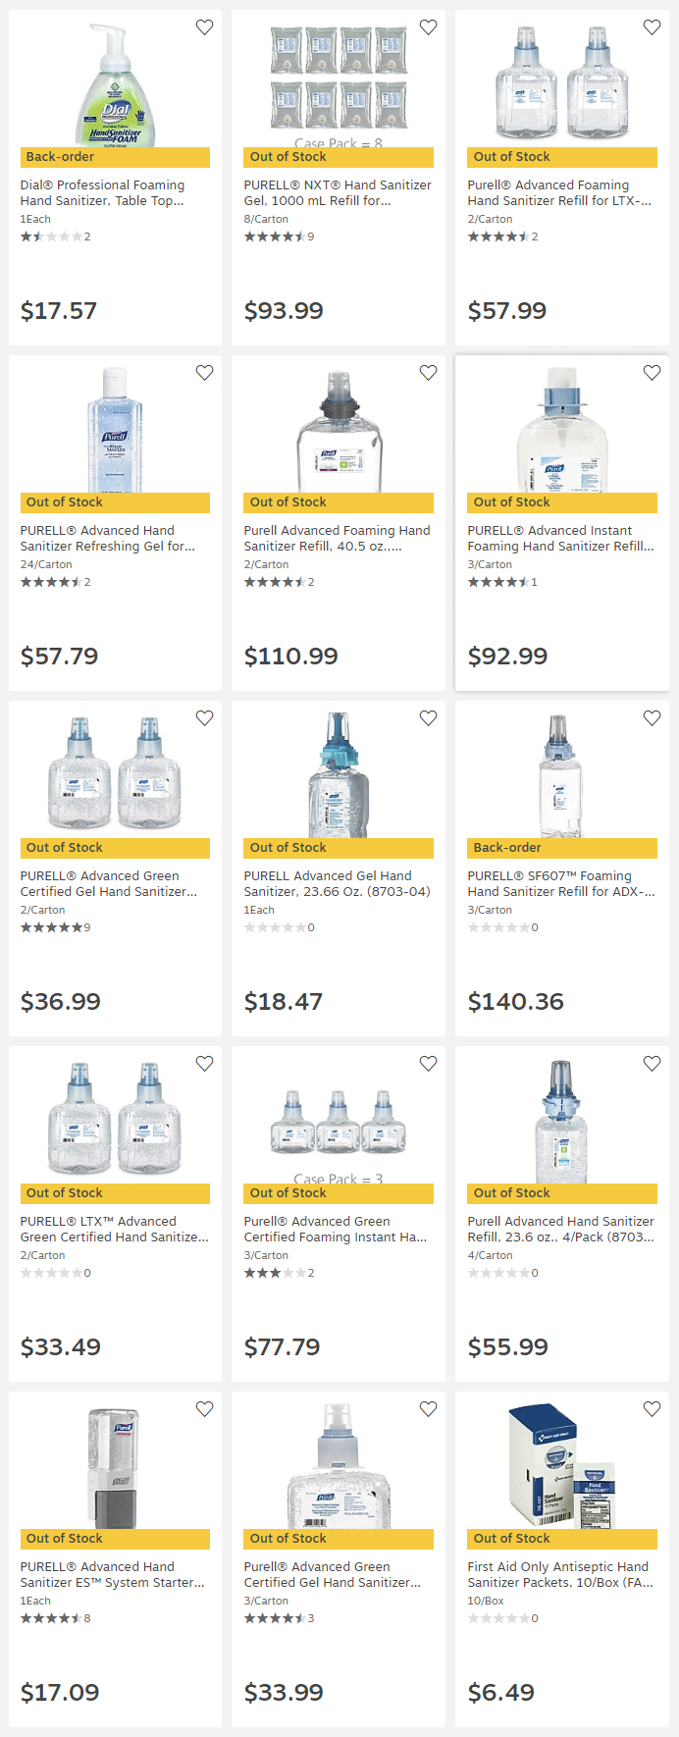
Task: Favorite the $110.99 Purell 40.5 oz refill
Action: tap(428, 373)
